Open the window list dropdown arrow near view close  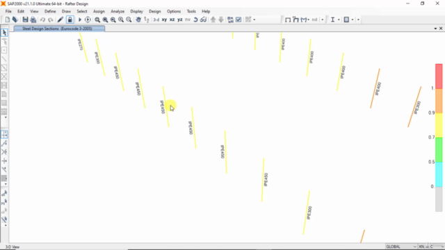click(x=435, y=28)
